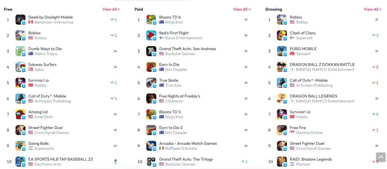Click the Dumb Ways to Die icon
Viewport: 387px width, 169px height.
coord(20,51)
